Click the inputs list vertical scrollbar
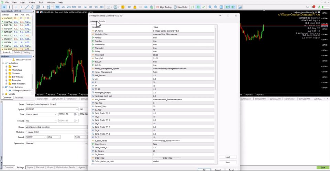Screen dimensions: 330x171 [216, 59]
